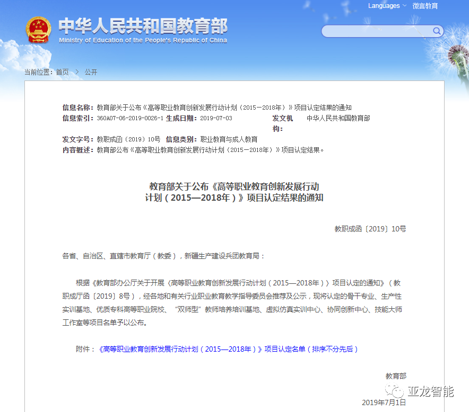Click the 微言教育 link

point(424,6)
